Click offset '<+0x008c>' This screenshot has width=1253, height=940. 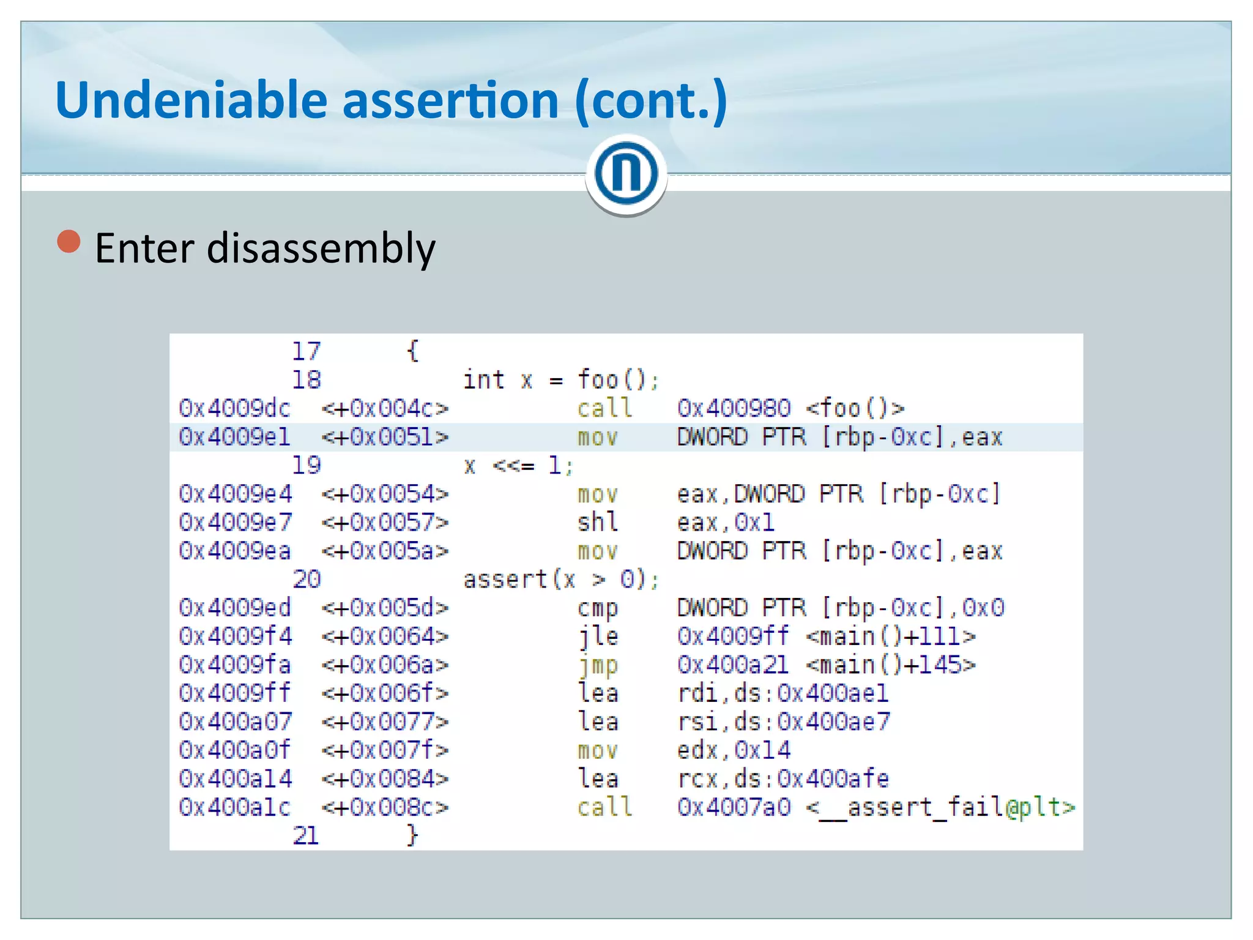tap(385, 807)
